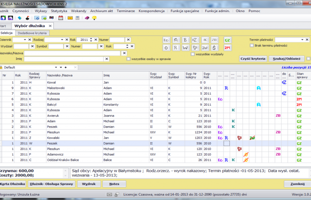Clear the Imię field with X
This screenshot has width=311, height=200.
click(107, 59)
